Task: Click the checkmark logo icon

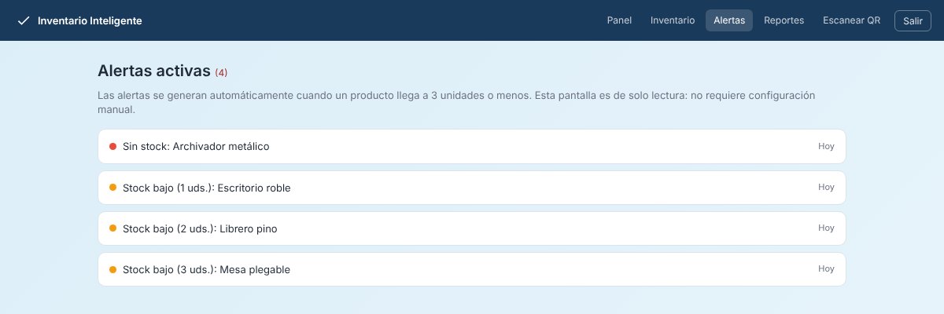Action: [23, 20]
